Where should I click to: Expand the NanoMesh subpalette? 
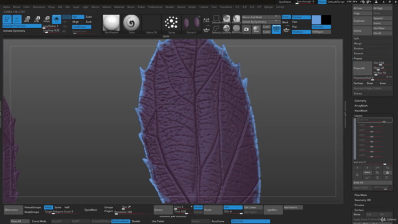361,111
